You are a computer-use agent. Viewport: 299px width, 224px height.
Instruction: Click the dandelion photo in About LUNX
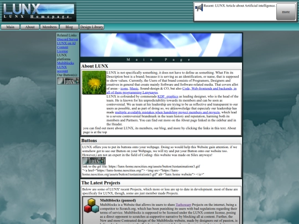[94, 82]
